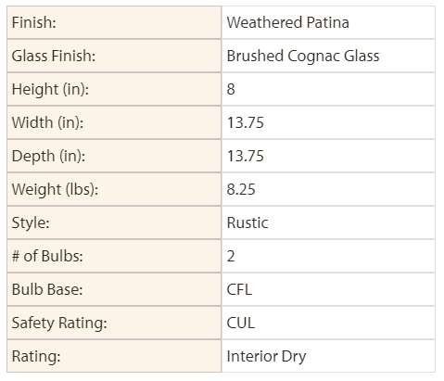Screen dimensions: 444x381
Task: Select the Weathered Patina value
Action: (x=288, y=22)
